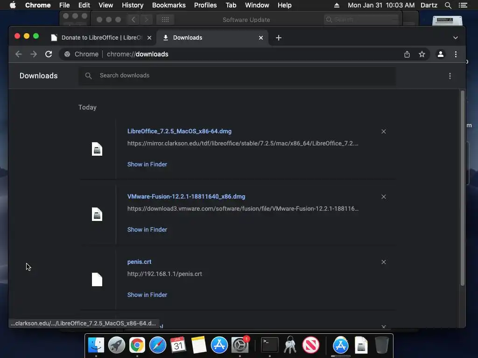Open the Chrome profile avatar button
Screen dimensions: 478x358
pos(441,54)
